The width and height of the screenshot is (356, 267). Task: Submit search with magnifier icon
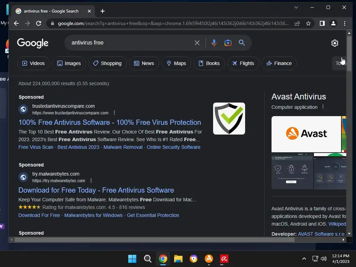242,43
